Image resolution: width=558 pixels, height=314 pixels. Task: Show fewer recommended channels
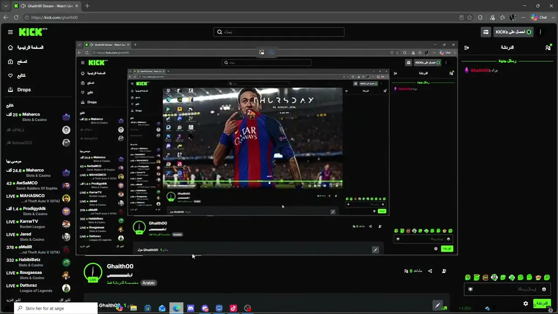click(x=65, y=300)
